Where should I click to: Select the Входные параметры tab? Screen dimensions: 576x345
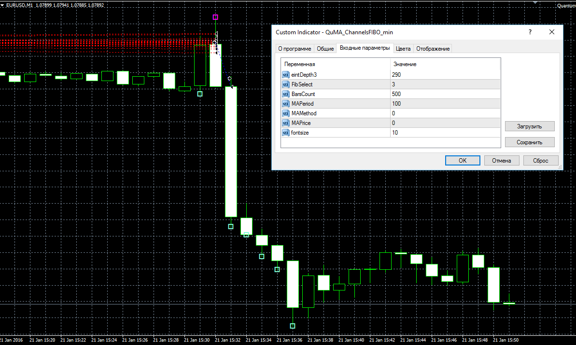click(365, 48)
